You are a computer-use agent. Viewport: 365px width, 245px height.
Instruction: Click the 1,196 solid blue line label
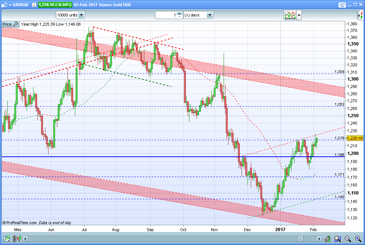tap(339, 155)
